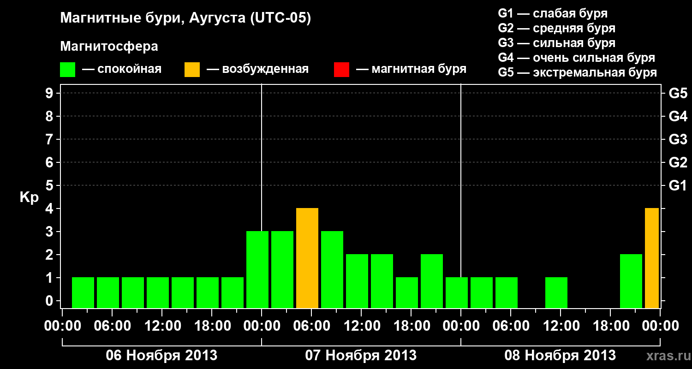This screenshot has width=692, height=369.
Task: Click the '06 Ноября 2013' date label
Action: pos(161,355)
